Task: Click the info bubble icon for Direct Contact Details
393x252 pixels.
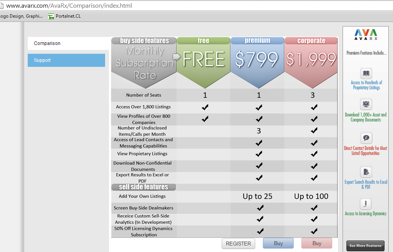Action: point(366,138)
